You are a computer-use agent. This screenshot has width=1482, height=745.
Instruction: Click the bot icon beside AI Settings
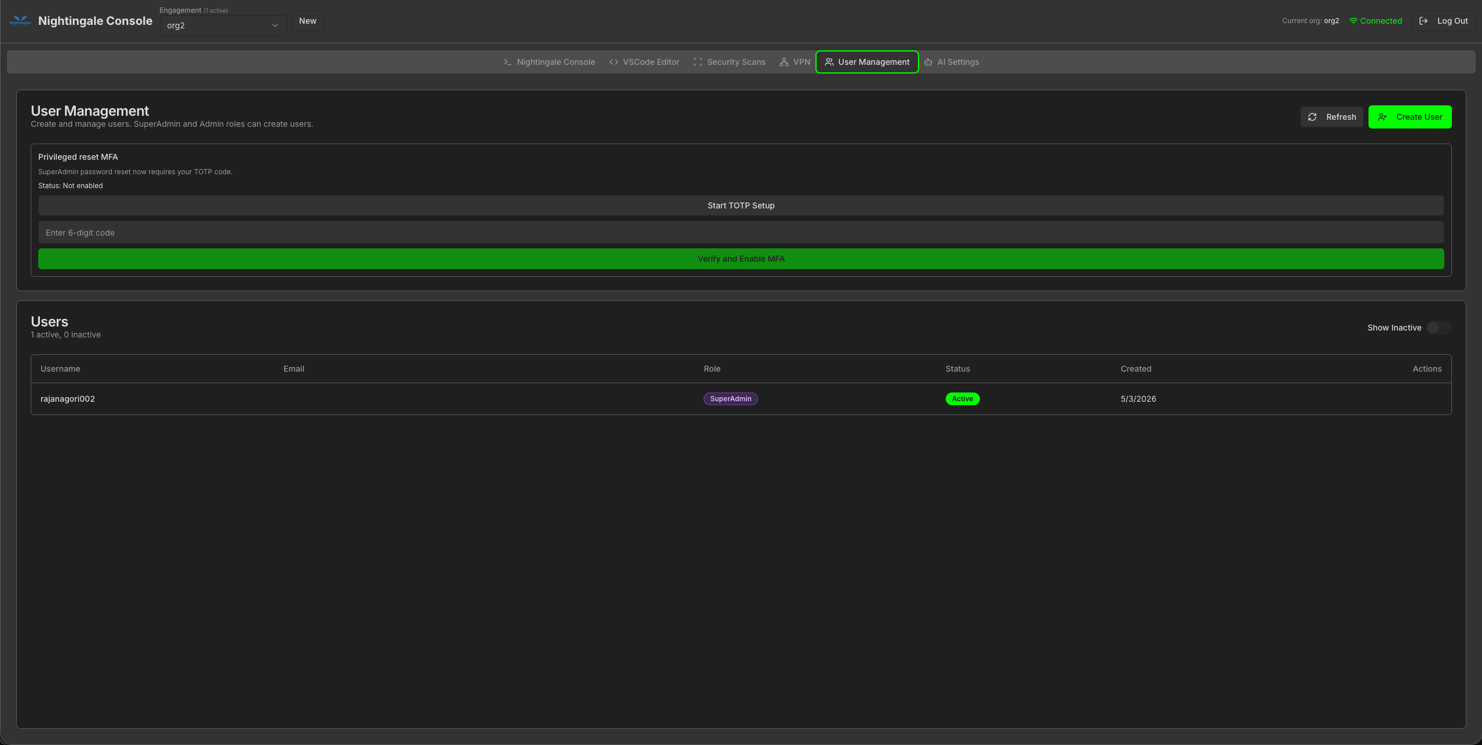point(928,62)
